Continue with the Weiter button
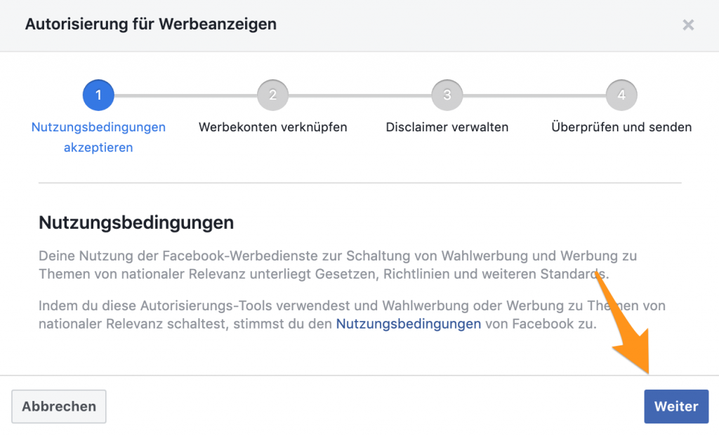Viewport: 719px width, 436px height. coord(675,407)
